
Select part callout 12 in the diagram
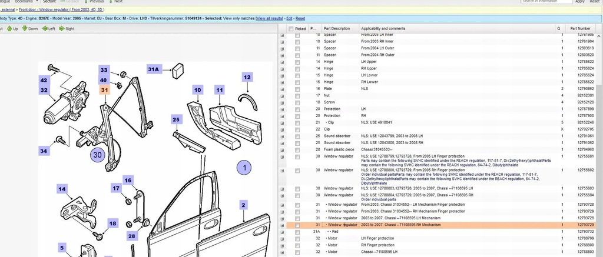coord(247,77)
